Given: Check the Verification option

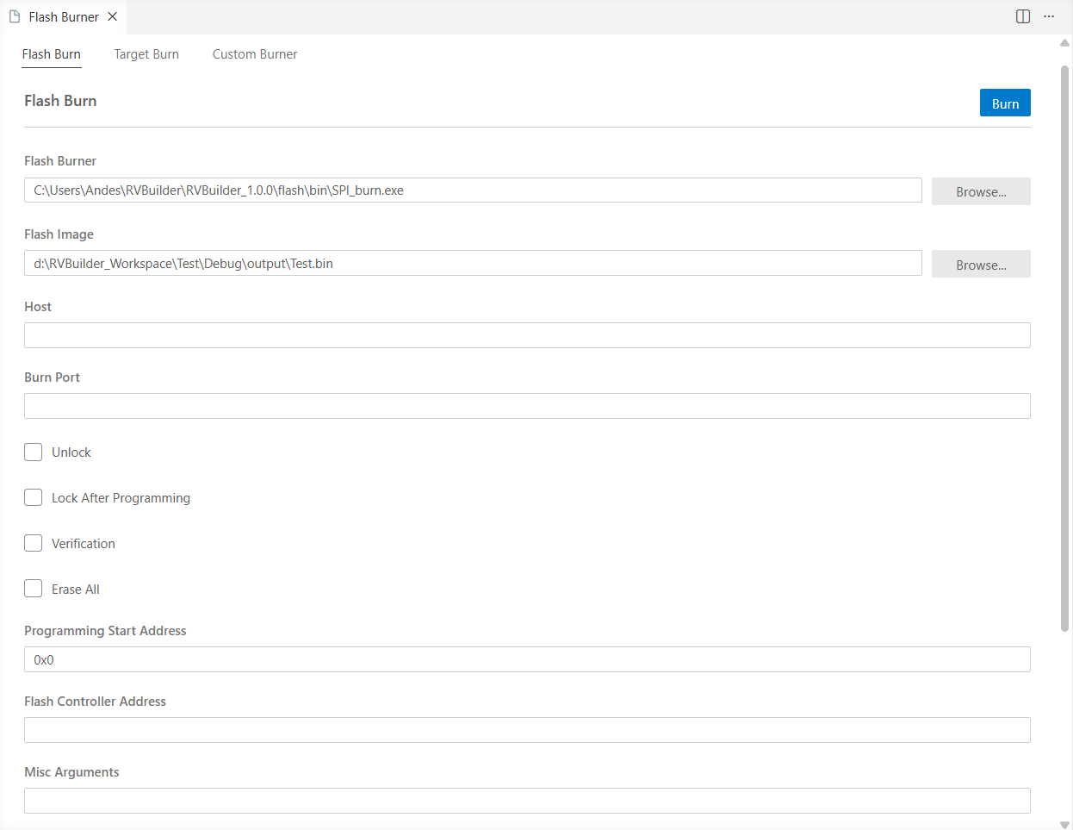Looking at the screenshot, I should [33, 543].
